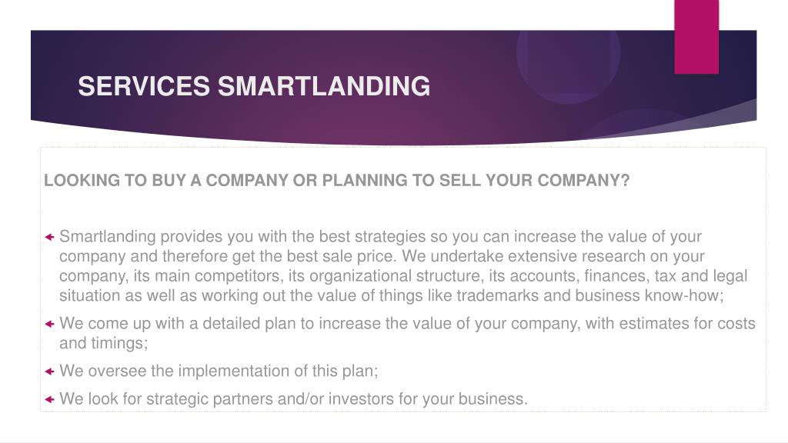The image size is (788, 443).
Task: Click the word 'SERVICES' in the title
Action: (144, 86)
